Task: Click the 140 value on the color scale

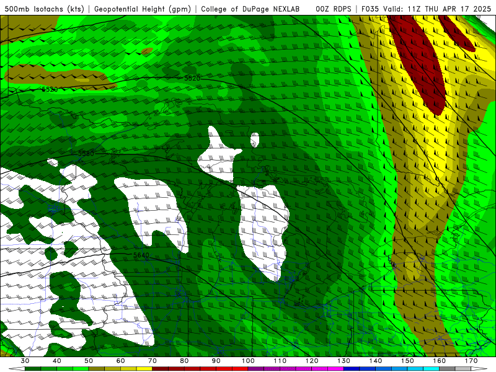Action: pyautogui.click(x=376, y=361)
